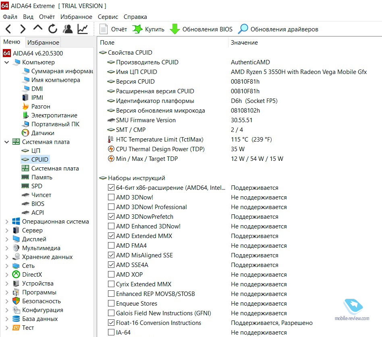Image resolution: width=382 pixels, height=337 pixels.
Task: Select База данных tree item
Action: point(35,319)
